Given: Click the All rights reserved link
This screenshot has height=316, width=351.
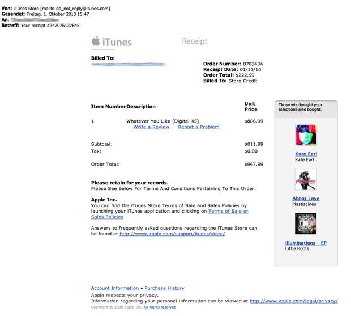Looking at the screenshot, I should click(x=159, y=307).
